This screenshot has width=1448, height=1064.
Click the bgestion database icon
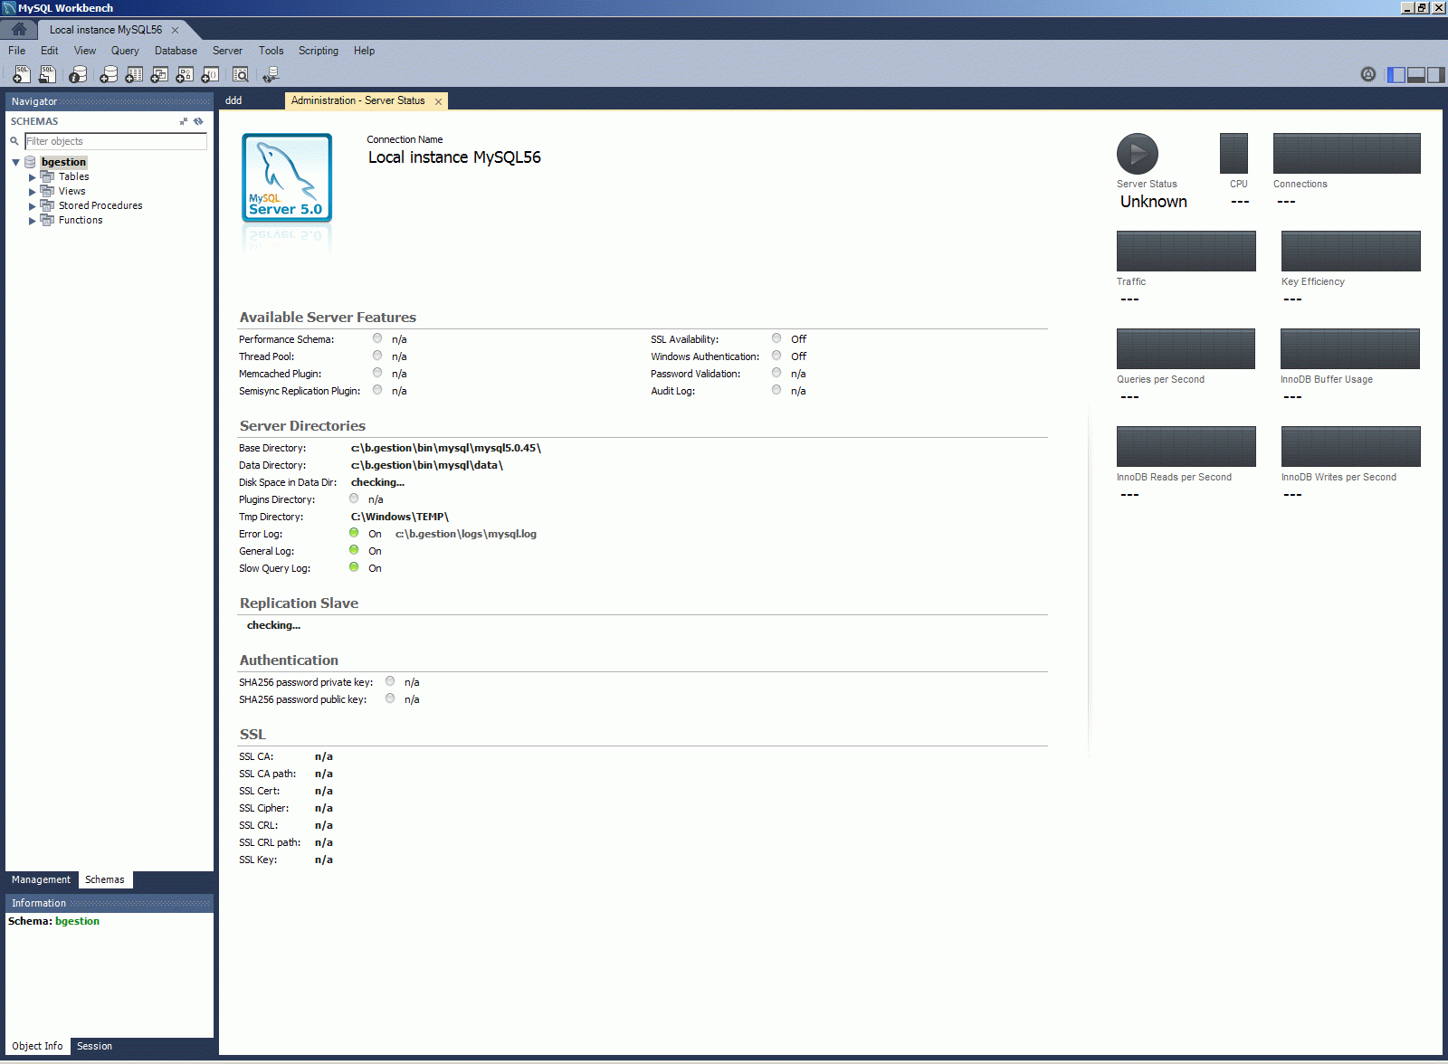point(30,162)
